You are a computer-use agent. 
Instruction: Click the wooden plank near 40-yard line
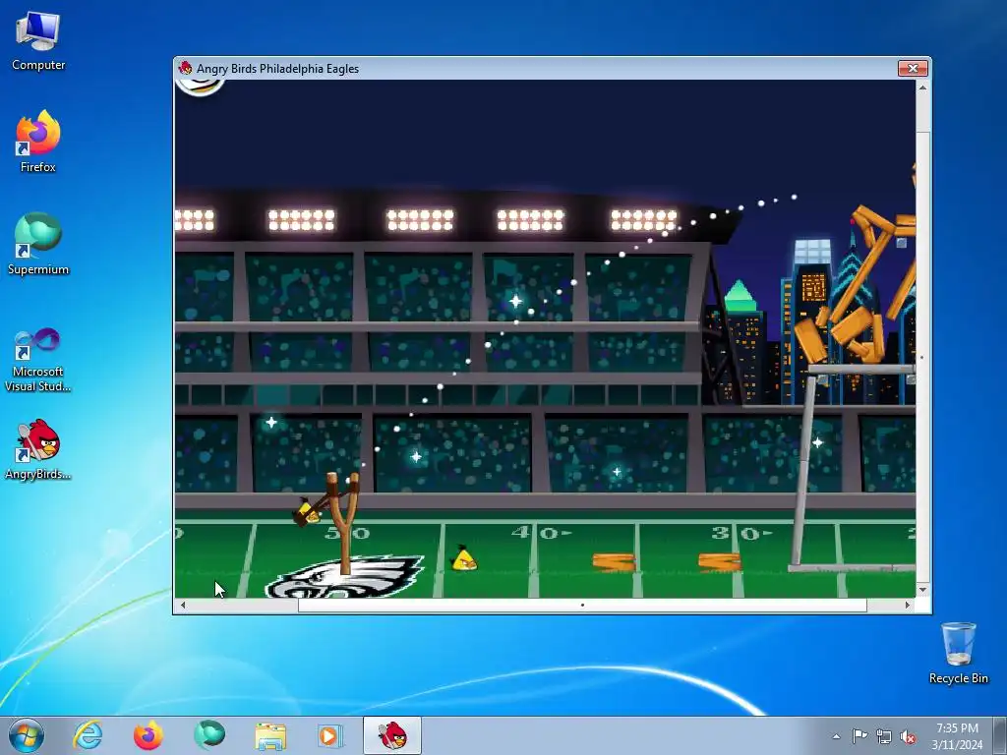614,562
